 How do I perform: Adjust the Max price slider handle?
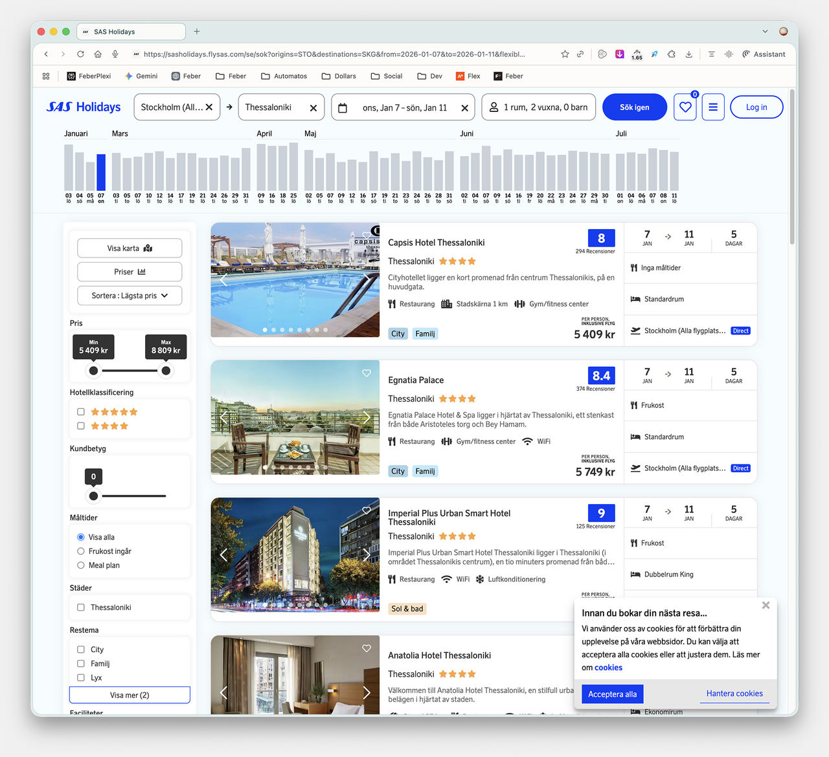tap(166, 371)
